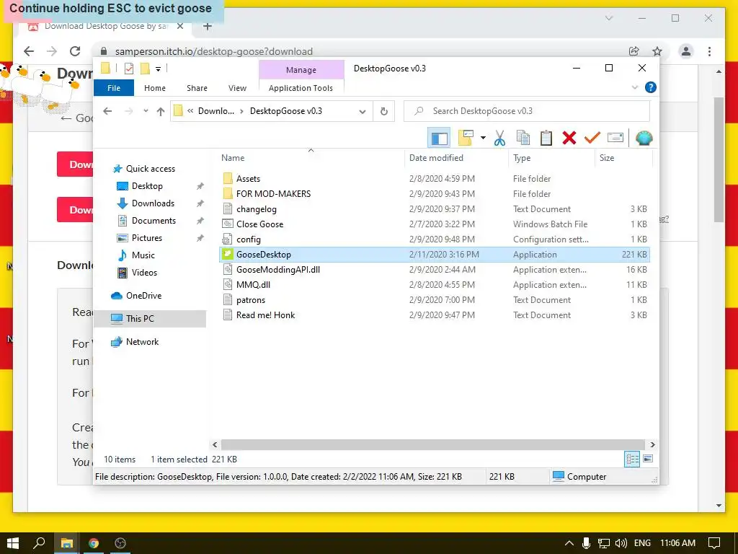Go up one folder level in Explorer
Viewport: 738px width, 554px height.
point(161,112)
